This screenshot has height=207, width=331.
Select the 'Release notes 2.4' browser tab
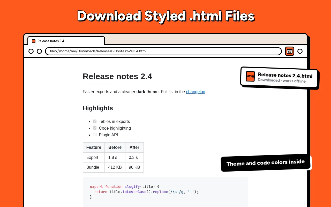click(66, 41)
